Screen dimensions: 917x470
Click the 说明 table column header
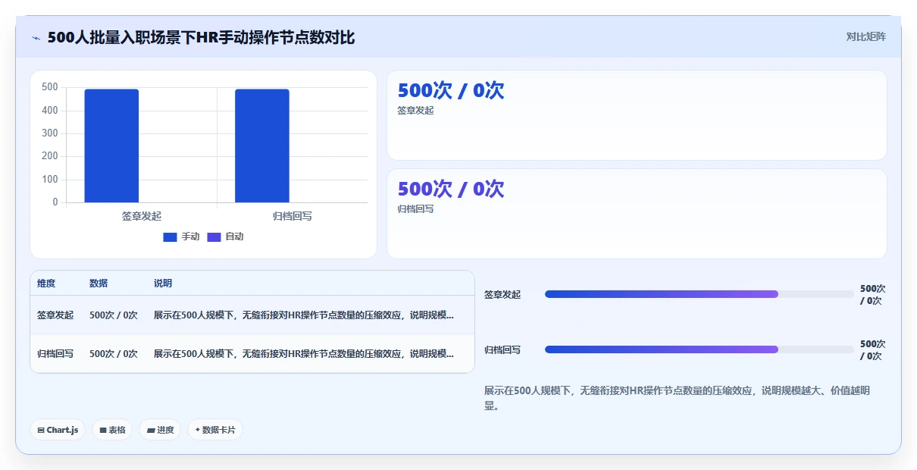coord(163,284)
